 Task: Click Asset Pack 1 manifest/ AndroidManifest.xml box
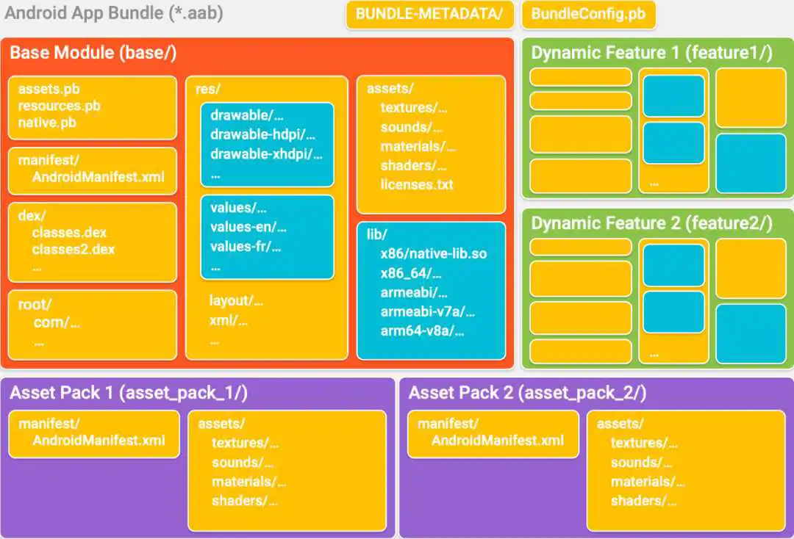click(94, 434)
